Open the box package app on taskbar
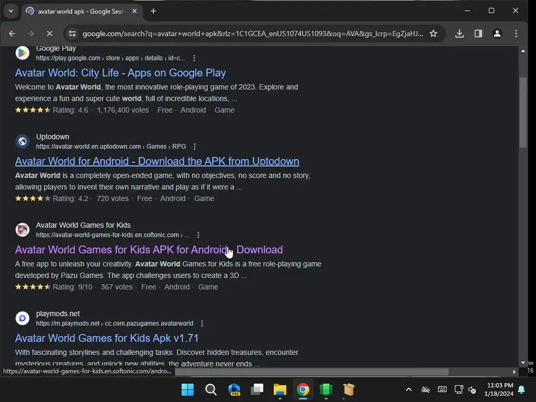Screen dimensions: 536x402 tap(349, 389)
